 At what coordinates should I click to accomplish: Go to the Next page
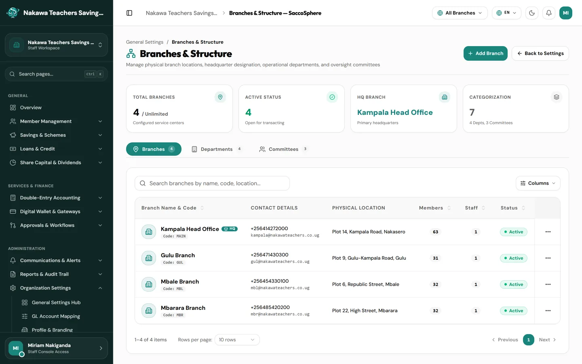coord(548,340)
